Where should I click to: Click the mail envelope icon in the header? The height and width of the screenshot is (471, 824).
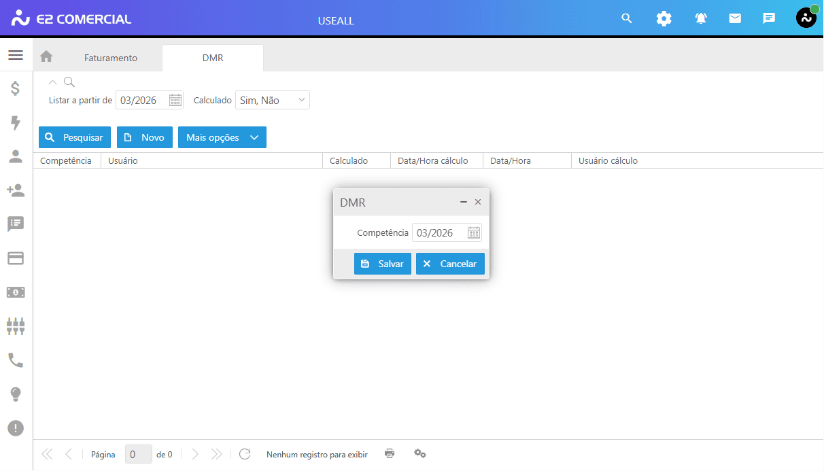tap(735, 18)
